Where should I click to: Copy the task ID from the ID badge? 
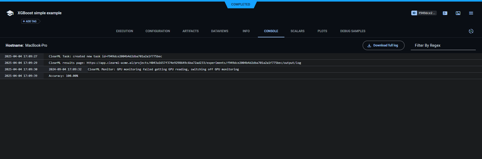[424, 13]
